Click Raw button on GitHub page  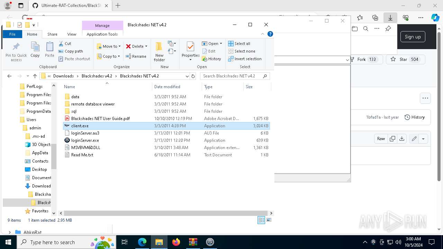(381, 139)
